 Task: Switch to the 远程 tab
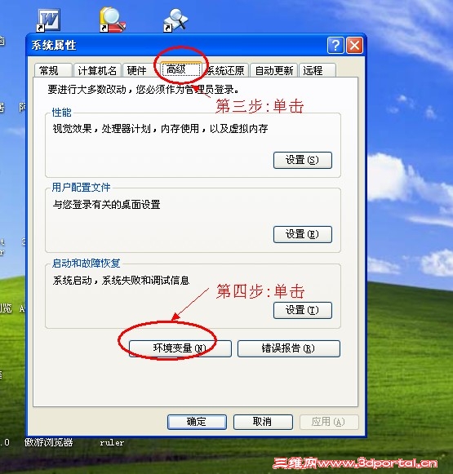(318, 70)
